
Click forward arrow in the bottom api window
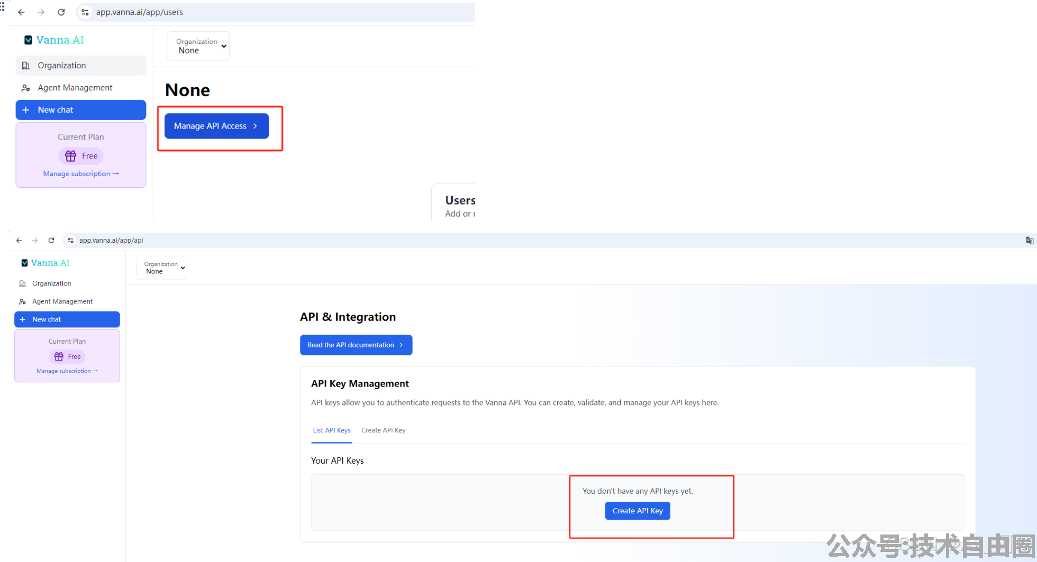click(x=35, y=240)
